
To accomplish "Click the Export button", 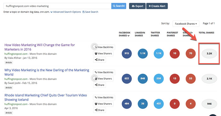I will (137, 6).
